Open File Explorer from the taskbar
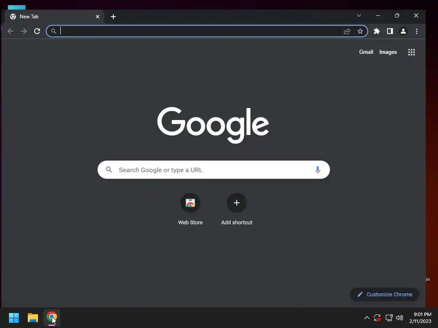Viewport: 438px width, 328px height. 33,318
